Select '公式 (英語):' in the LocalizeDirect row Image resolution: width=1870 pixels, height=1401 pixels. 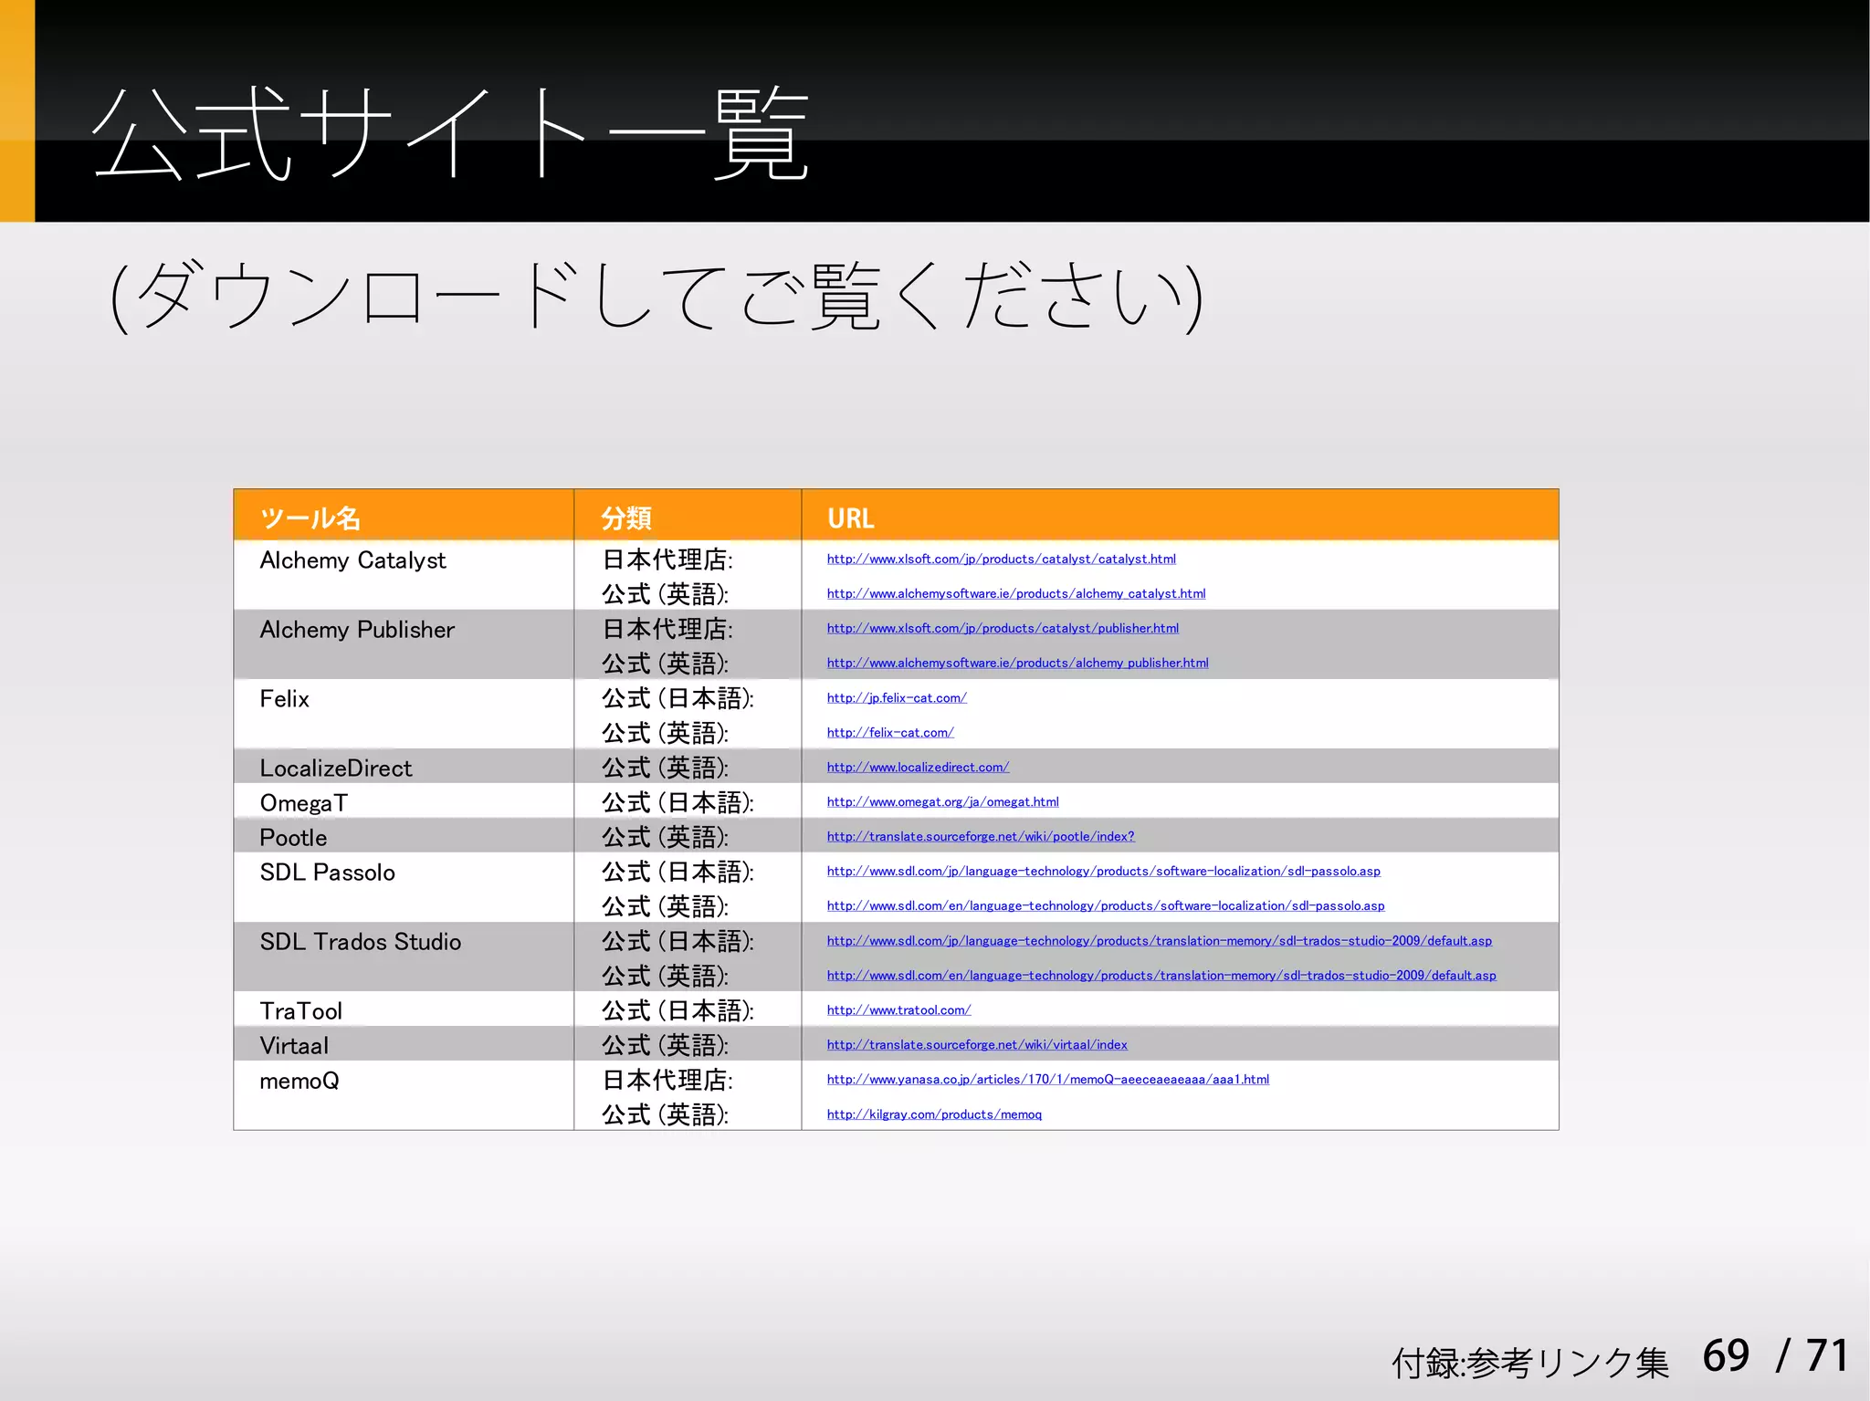(x=665, y=767)
